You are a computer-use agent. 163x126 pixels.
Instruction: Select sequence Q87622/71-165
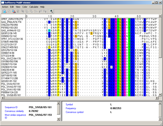click(x=9, y=73)
